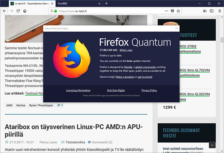
Task: Open the global community link
Action: (146, 67)
